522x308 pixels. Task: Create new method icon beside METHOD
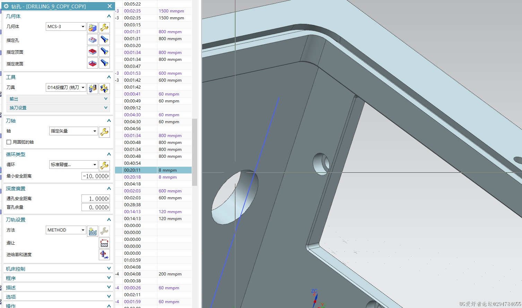tap(93, 231)
